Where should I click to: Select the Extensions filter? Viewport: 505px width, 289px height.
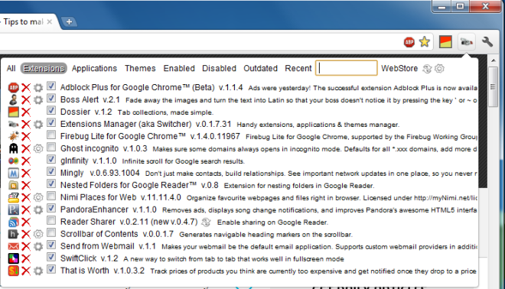[44, 69]
